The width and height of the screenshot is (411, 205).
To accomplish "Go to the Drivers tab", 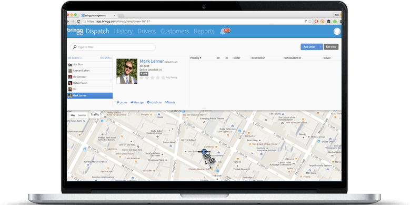I will [146, 31].
